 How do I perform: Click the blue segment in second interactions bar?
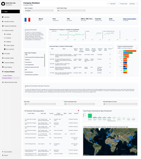(x=125, y=53)
